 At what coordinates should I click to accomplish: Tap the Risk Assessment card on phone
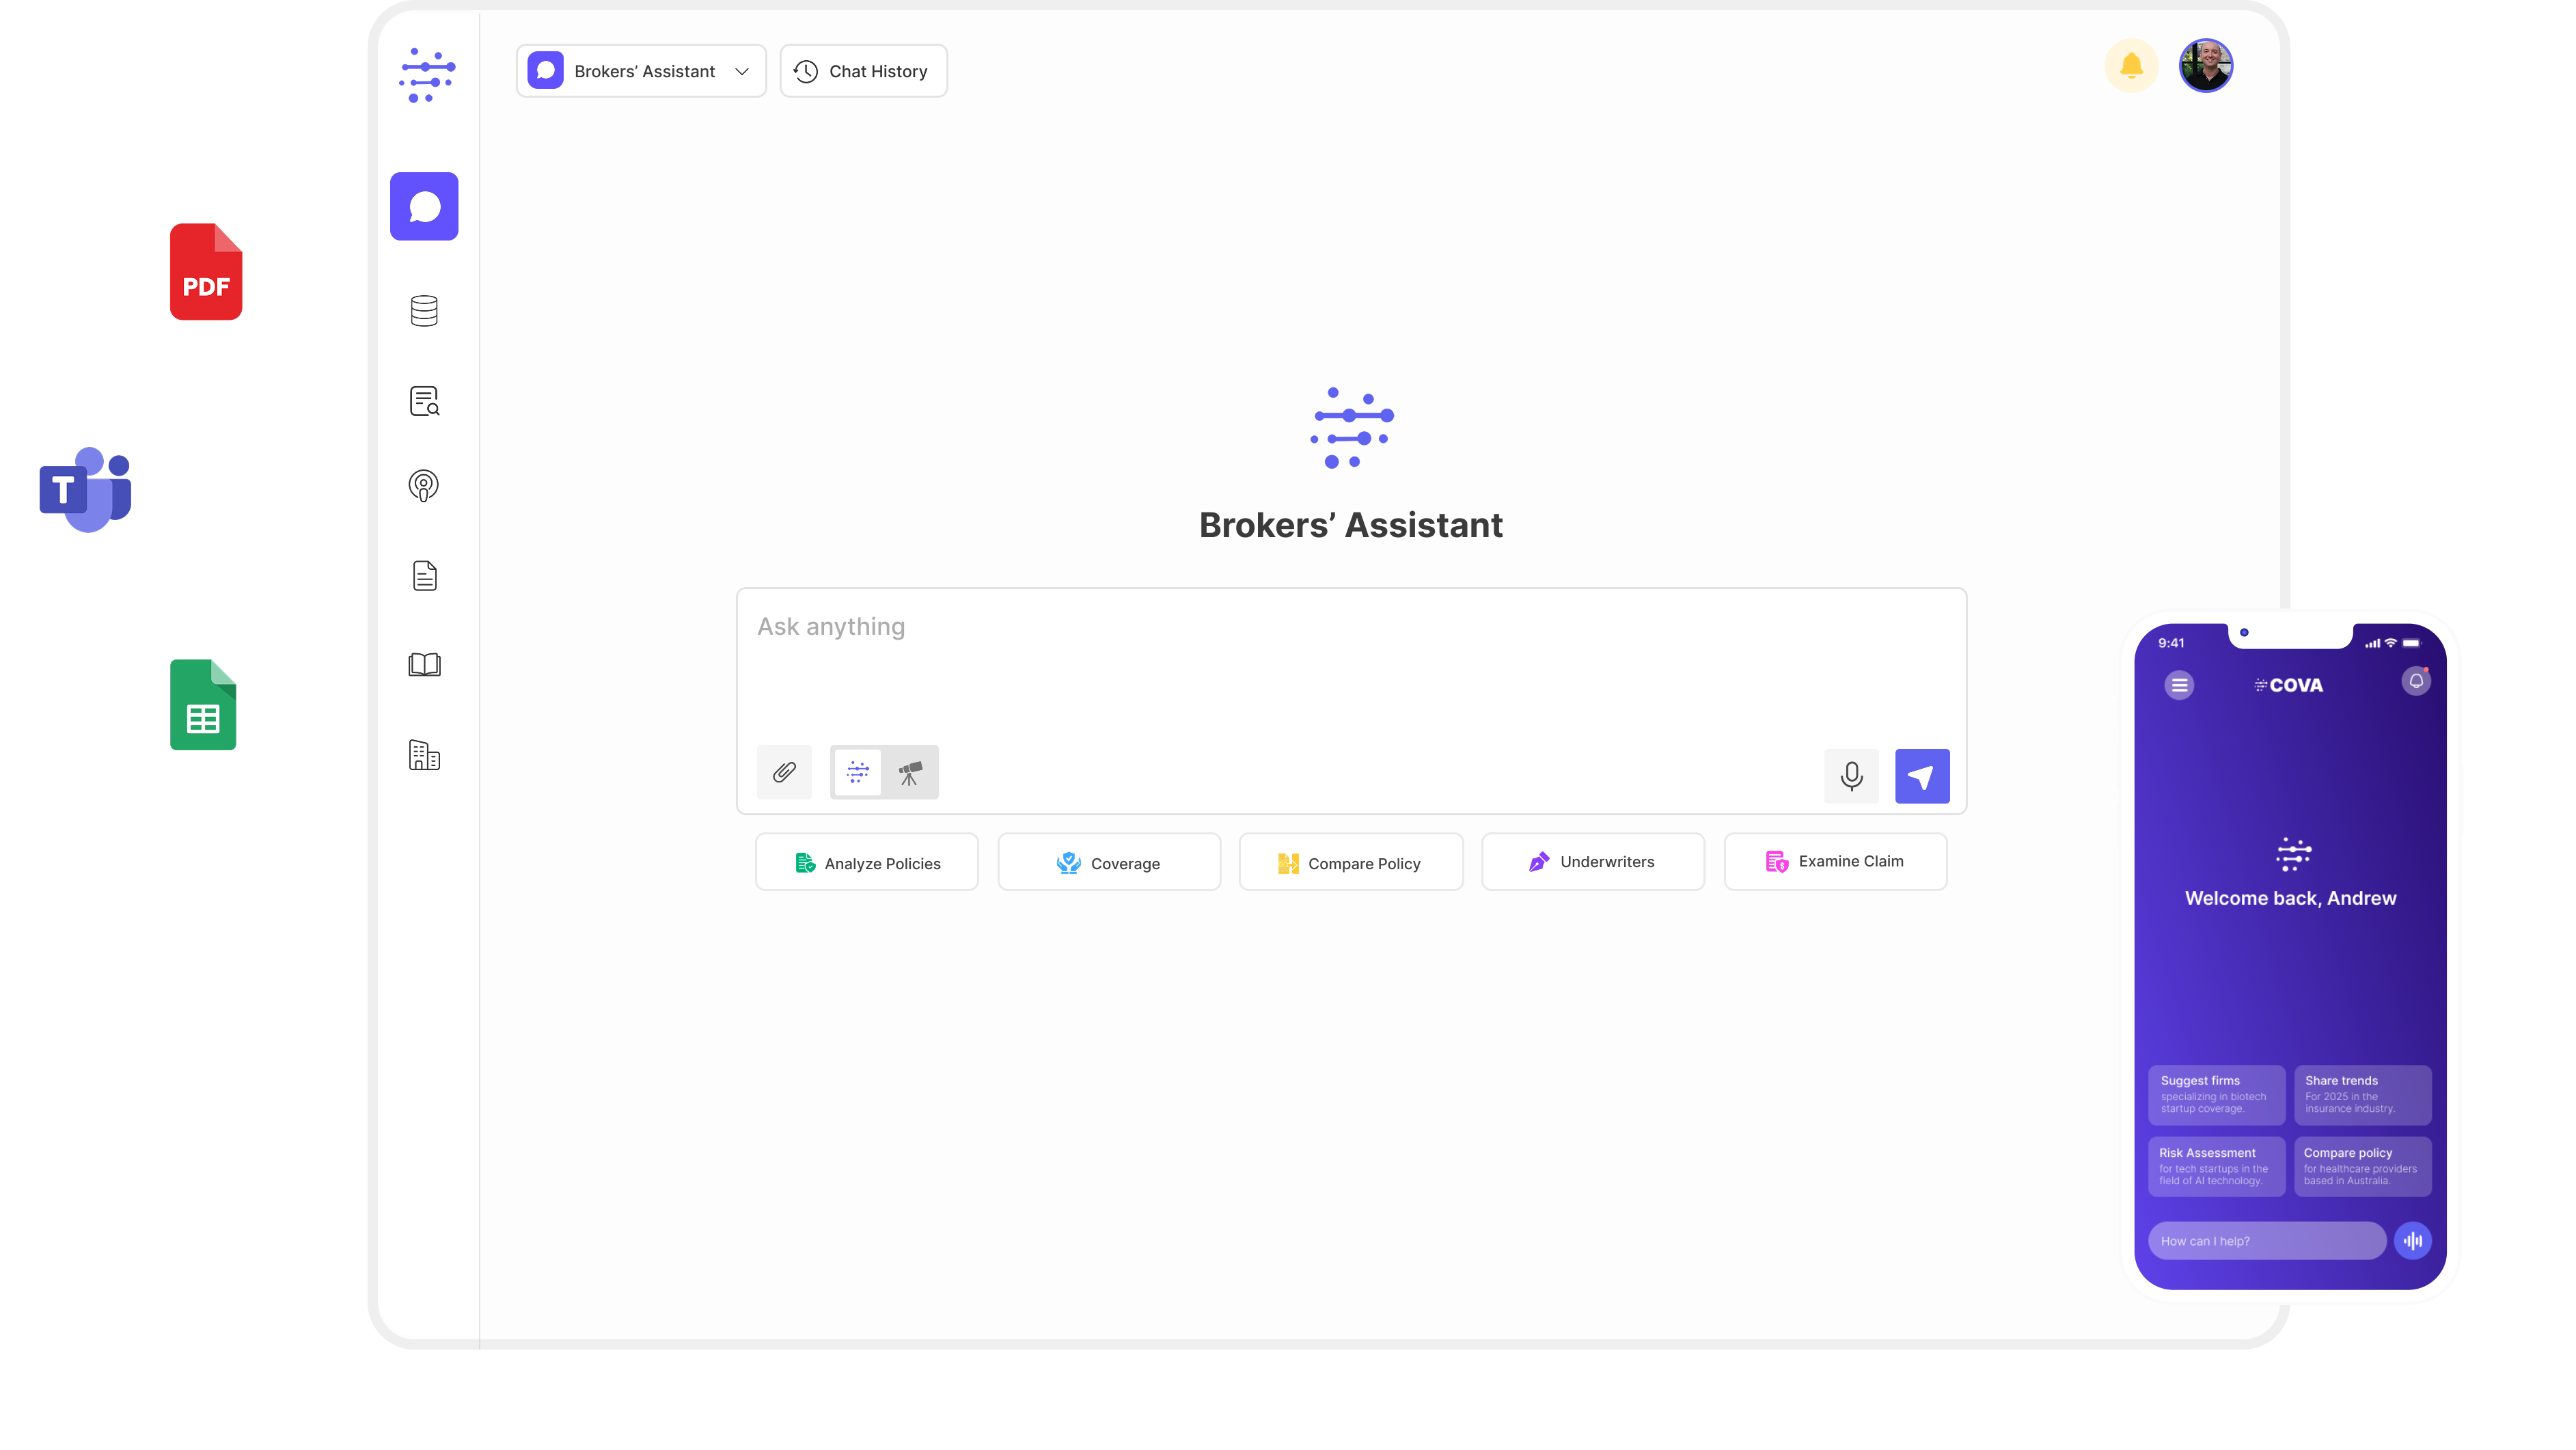(2216, 1166)
